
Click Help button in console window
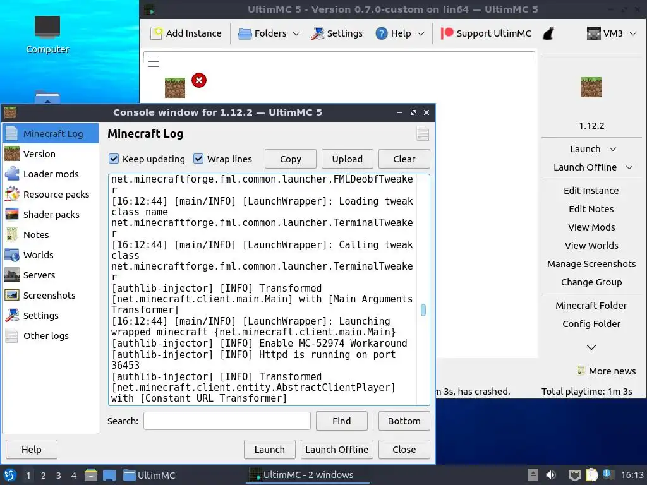[x=32, y=450]
